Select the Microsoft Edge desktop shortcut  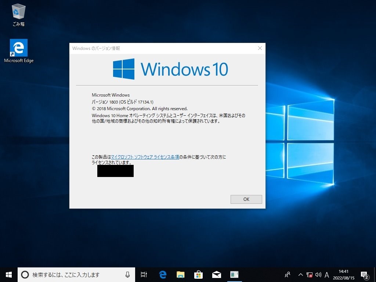click(x=19, y=51)
